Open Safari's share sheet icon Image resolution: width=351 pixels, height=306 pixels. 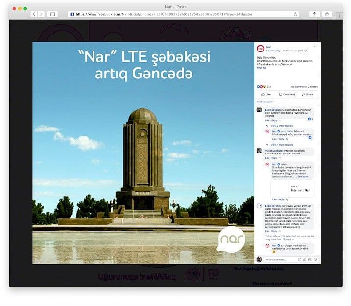pyautogui.click(x=314, y=14)
